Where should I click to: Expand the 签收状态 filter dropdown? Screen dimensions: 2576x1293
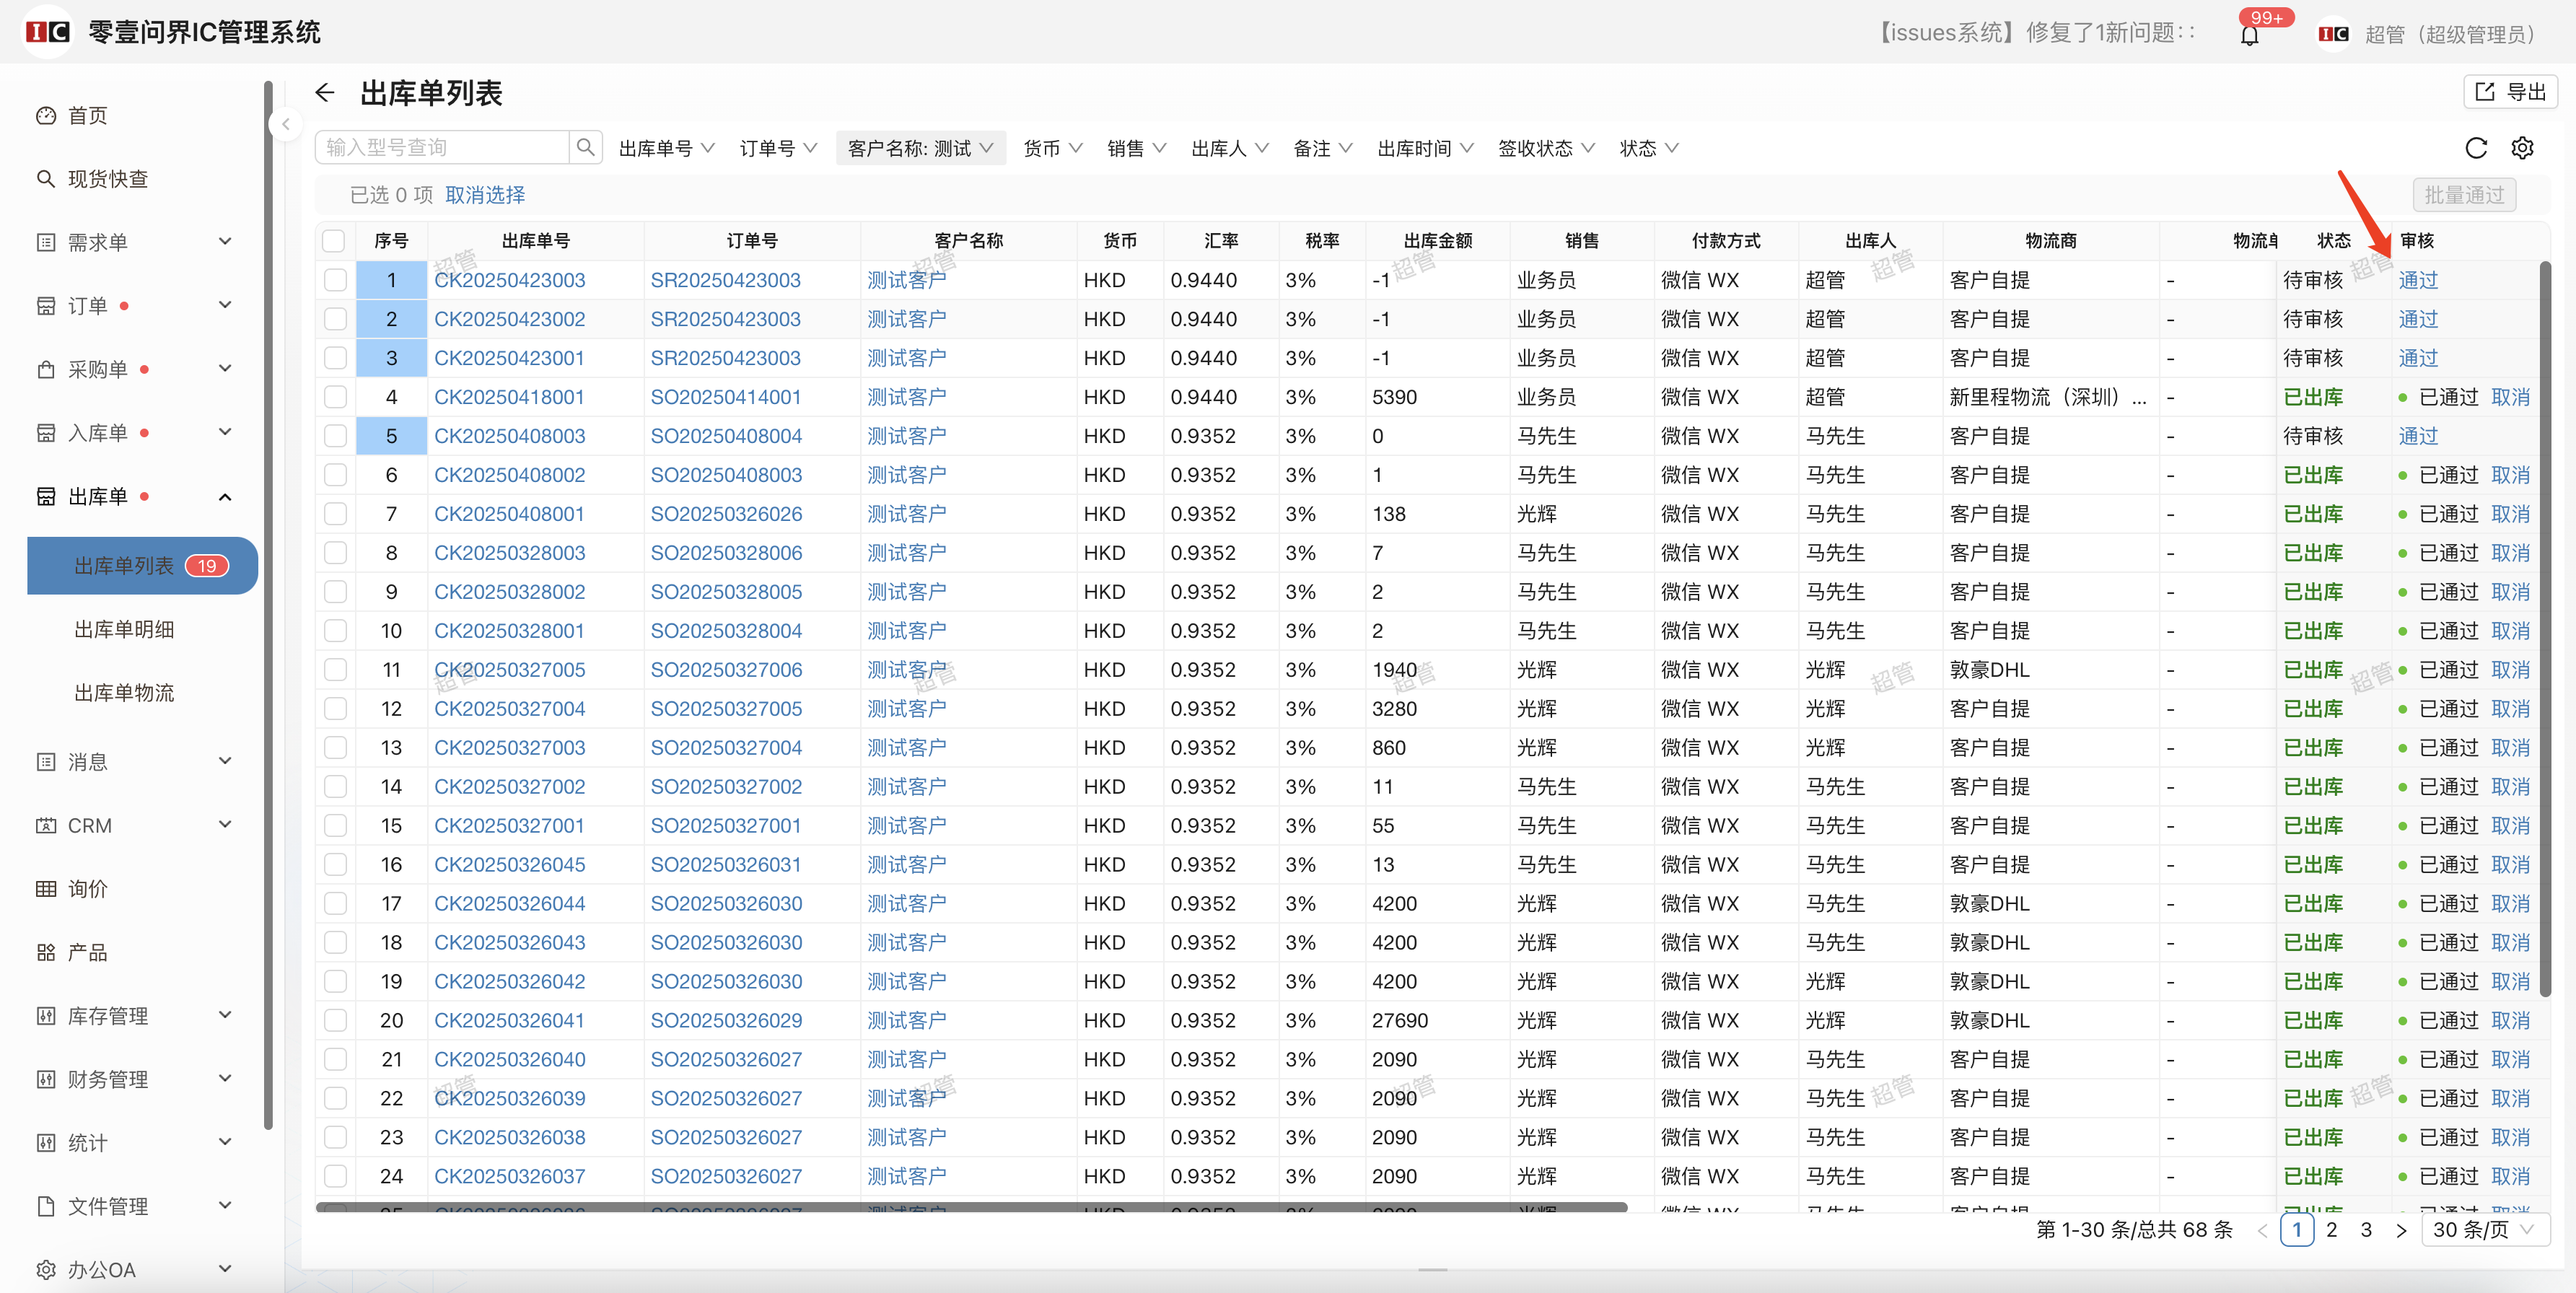click(1545, 148)
